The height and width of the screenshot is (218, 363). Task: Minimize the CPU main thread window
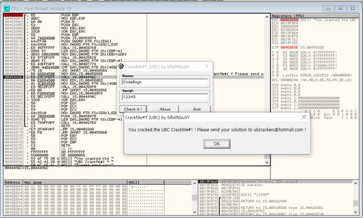(328, 8)
